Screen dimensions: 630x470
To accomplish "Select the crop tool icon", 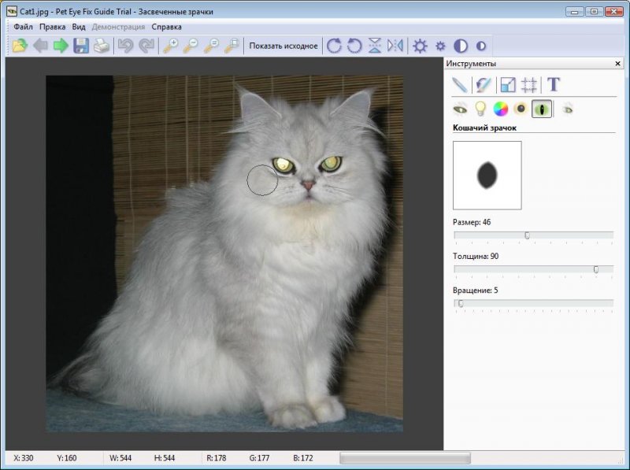I will (x=530, y=84).
